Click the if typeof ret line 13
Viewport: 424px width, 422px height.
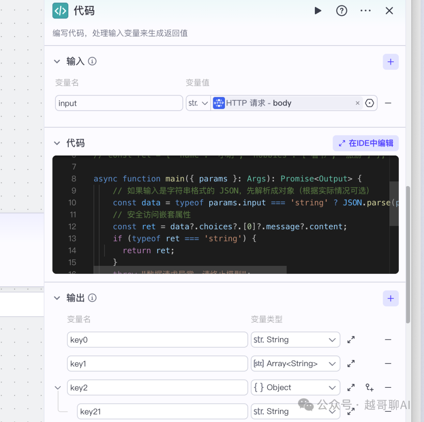point(185,239)
